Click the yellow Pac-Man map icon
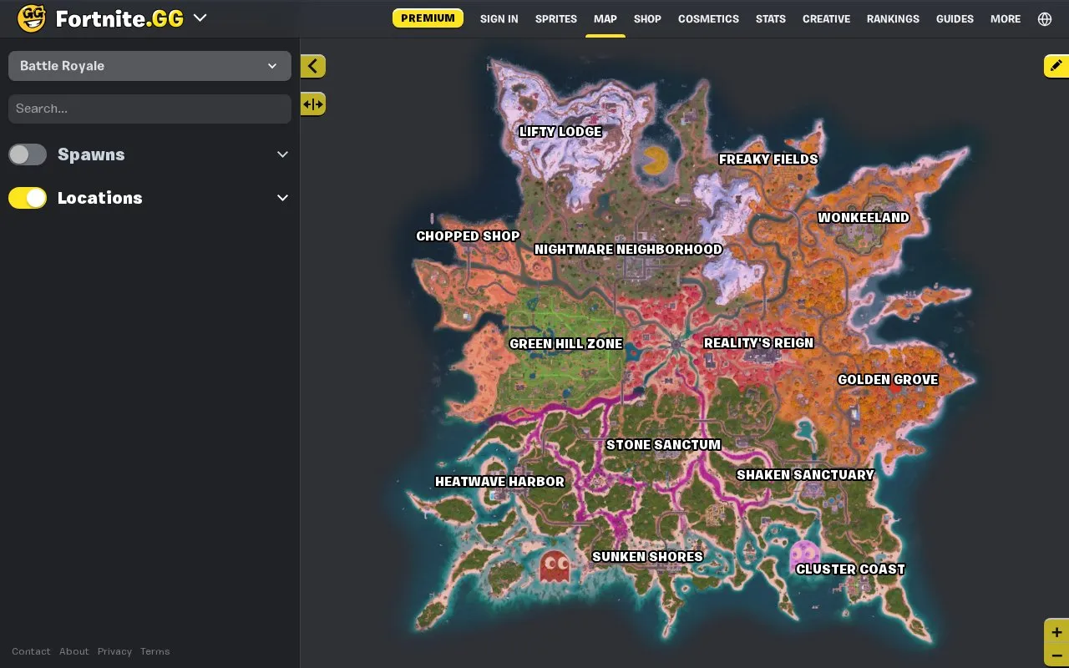The height and width of the screenshot is (668, 1069). [655, 160]
